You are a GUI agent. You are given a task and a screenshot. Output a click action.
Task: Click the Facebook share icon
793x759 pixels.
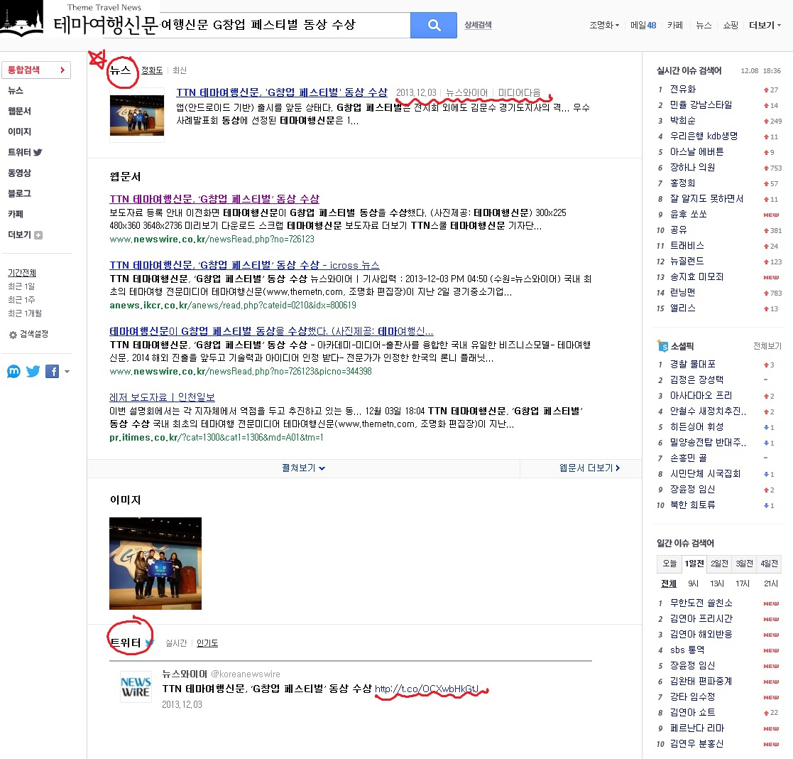tap(52, 371)
